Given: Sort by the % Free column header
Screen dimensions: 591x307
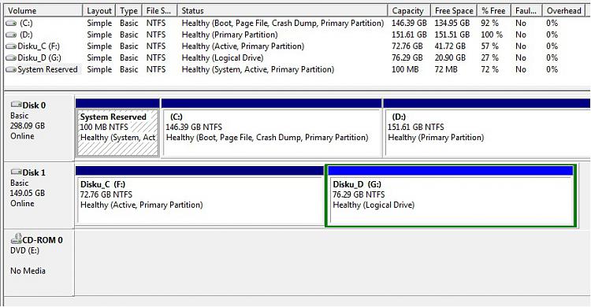Looking at the screenshot, I should pos(494,10).
